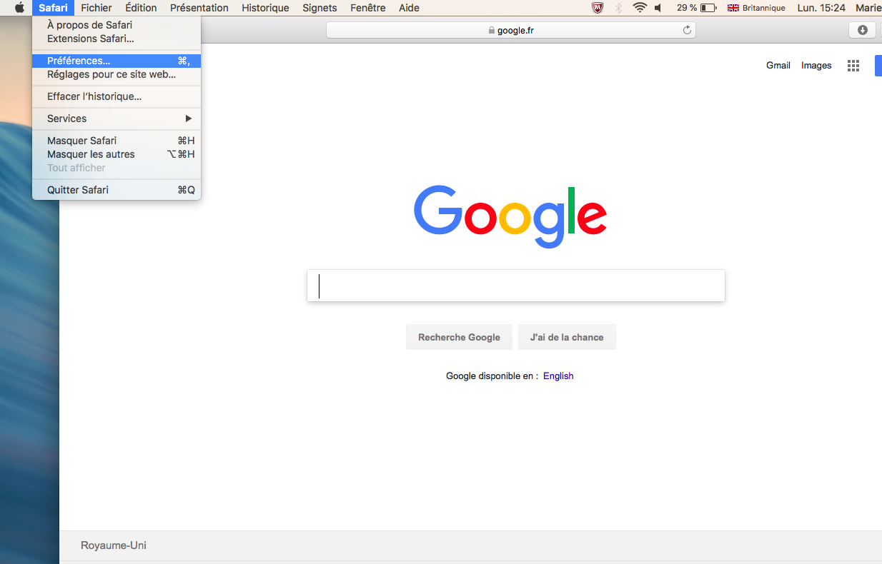882x564 pixels.
Task: Follow the English language link
Action: coord(558,376)
